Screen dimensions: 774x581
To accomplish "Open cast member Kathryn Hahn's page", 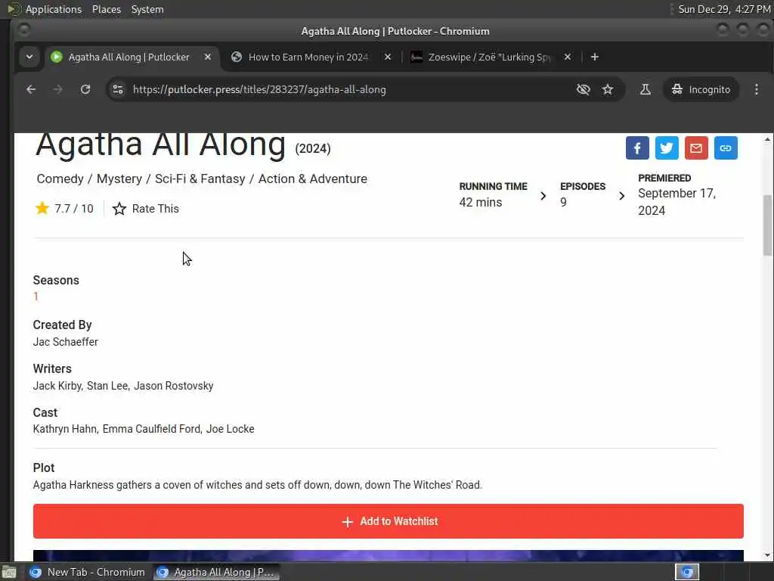I will point(65,429).
